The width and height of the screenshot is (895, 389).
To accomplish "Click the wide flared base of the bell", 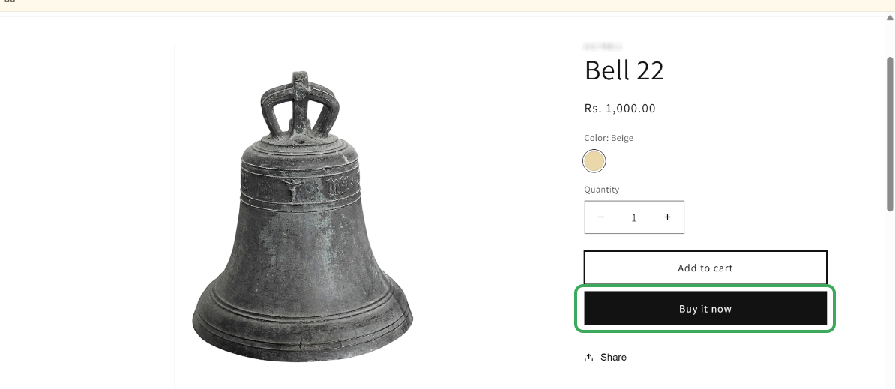I will 302,322.
